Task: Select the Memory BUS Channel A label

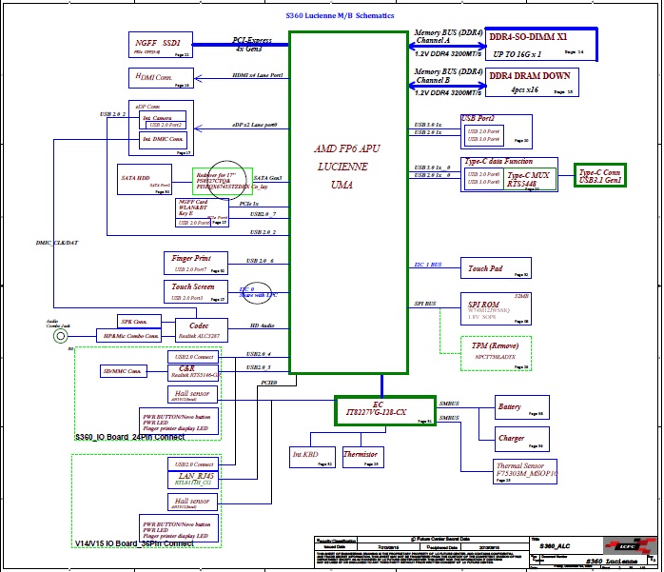Action: tap(448, 36)
